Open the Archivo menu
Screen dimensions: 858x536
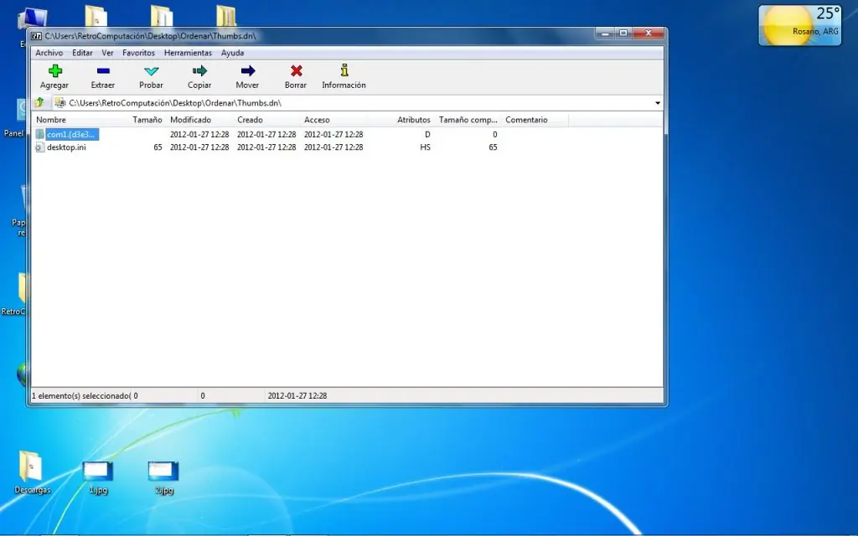click(49, 53)
